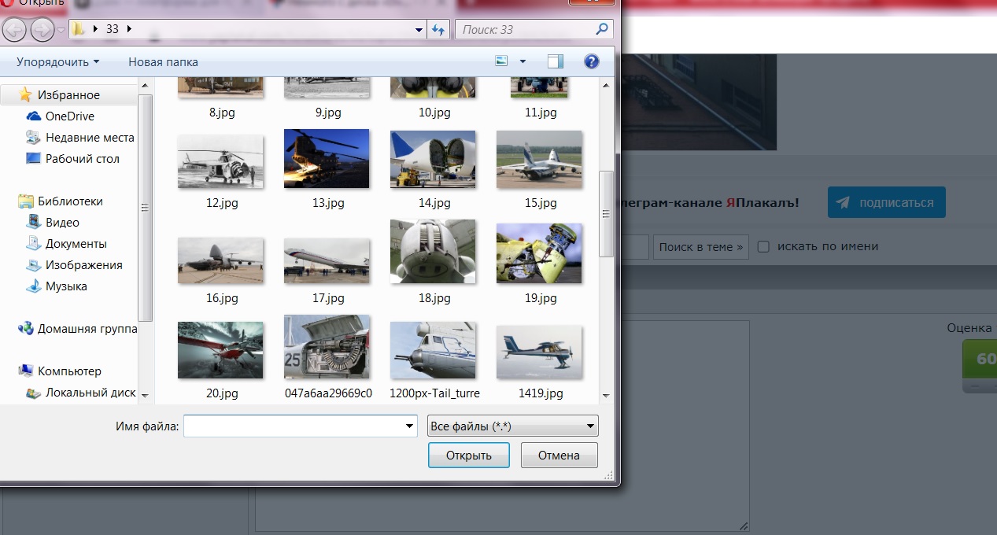Viewport: 997px width, 535px height.
Task: Click the green rating 60 button
Action: click(980, 360)
